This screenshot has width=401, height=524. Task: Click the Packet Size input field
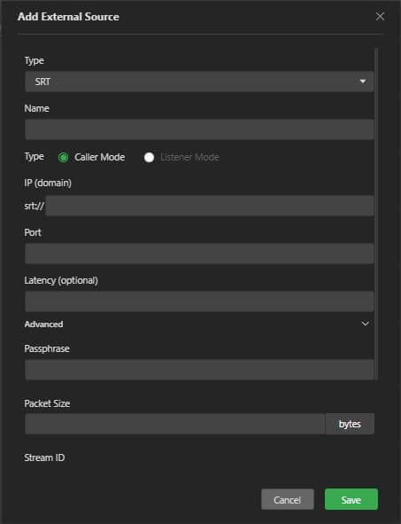pos(174,424)
